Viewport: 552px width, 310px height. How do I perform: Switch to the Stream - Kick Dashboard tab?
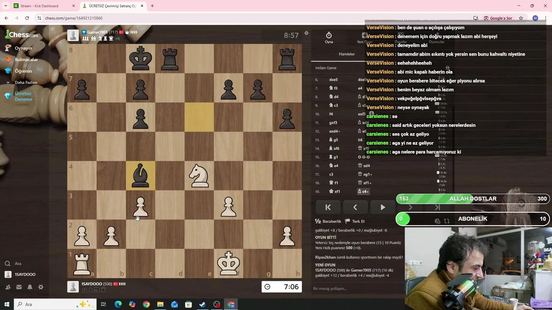(x=39, y=6)
